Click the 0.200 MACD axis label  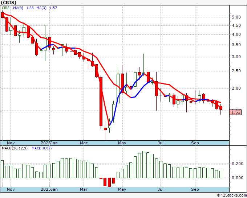coord(238,164)
